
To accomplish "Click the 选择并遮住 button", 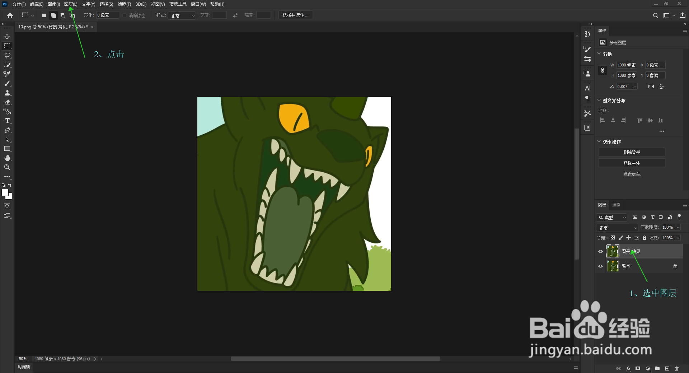I will pyautogui.click(x=295, y=15).
